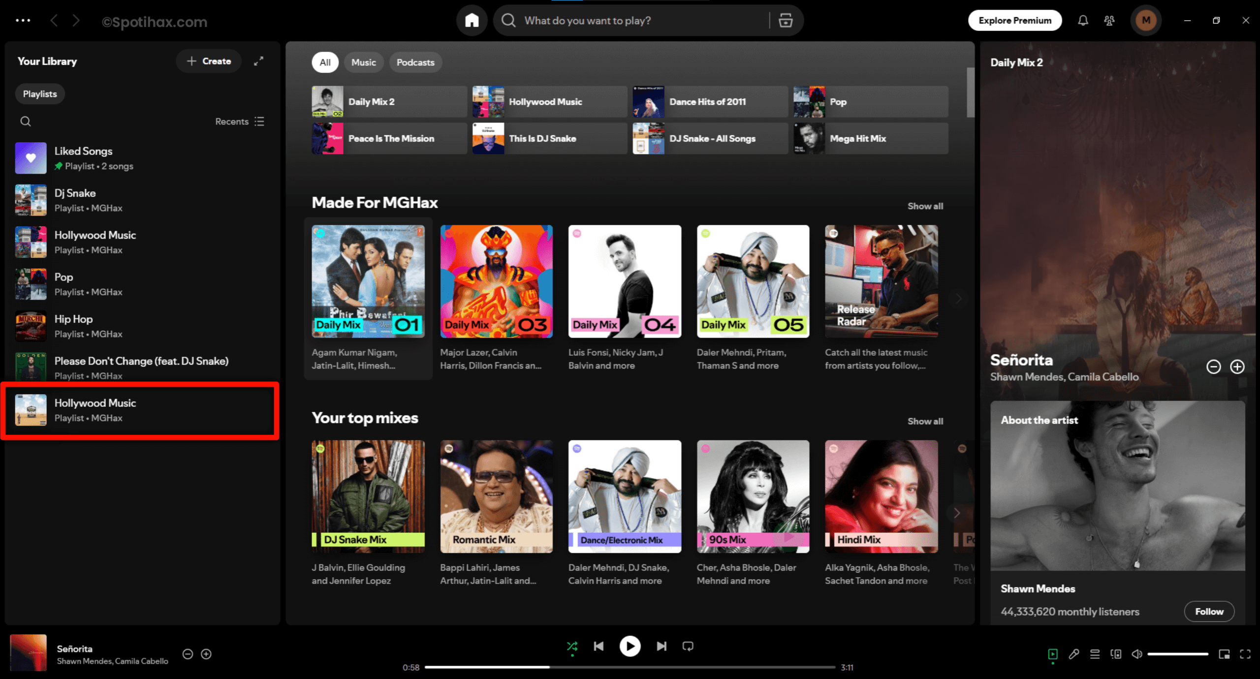The image size is (1260, 679).
Task: Open the Recents sort dropdown
Action: point(240,122)
